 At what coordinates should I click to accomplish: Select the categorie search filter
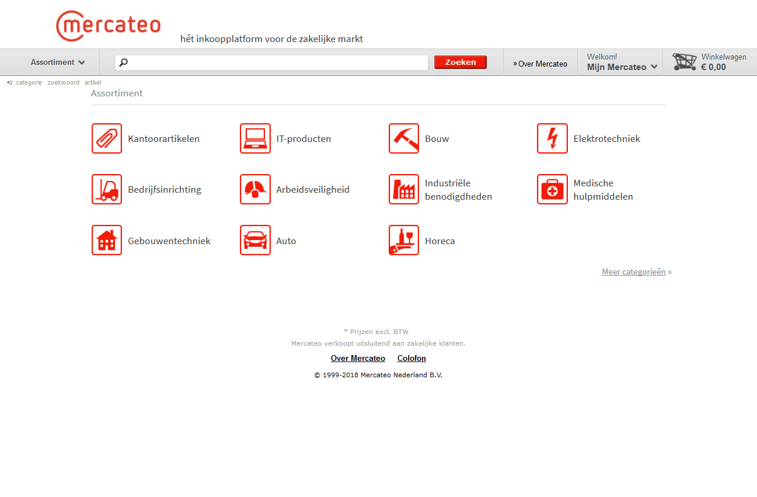(x=29, y=83)
